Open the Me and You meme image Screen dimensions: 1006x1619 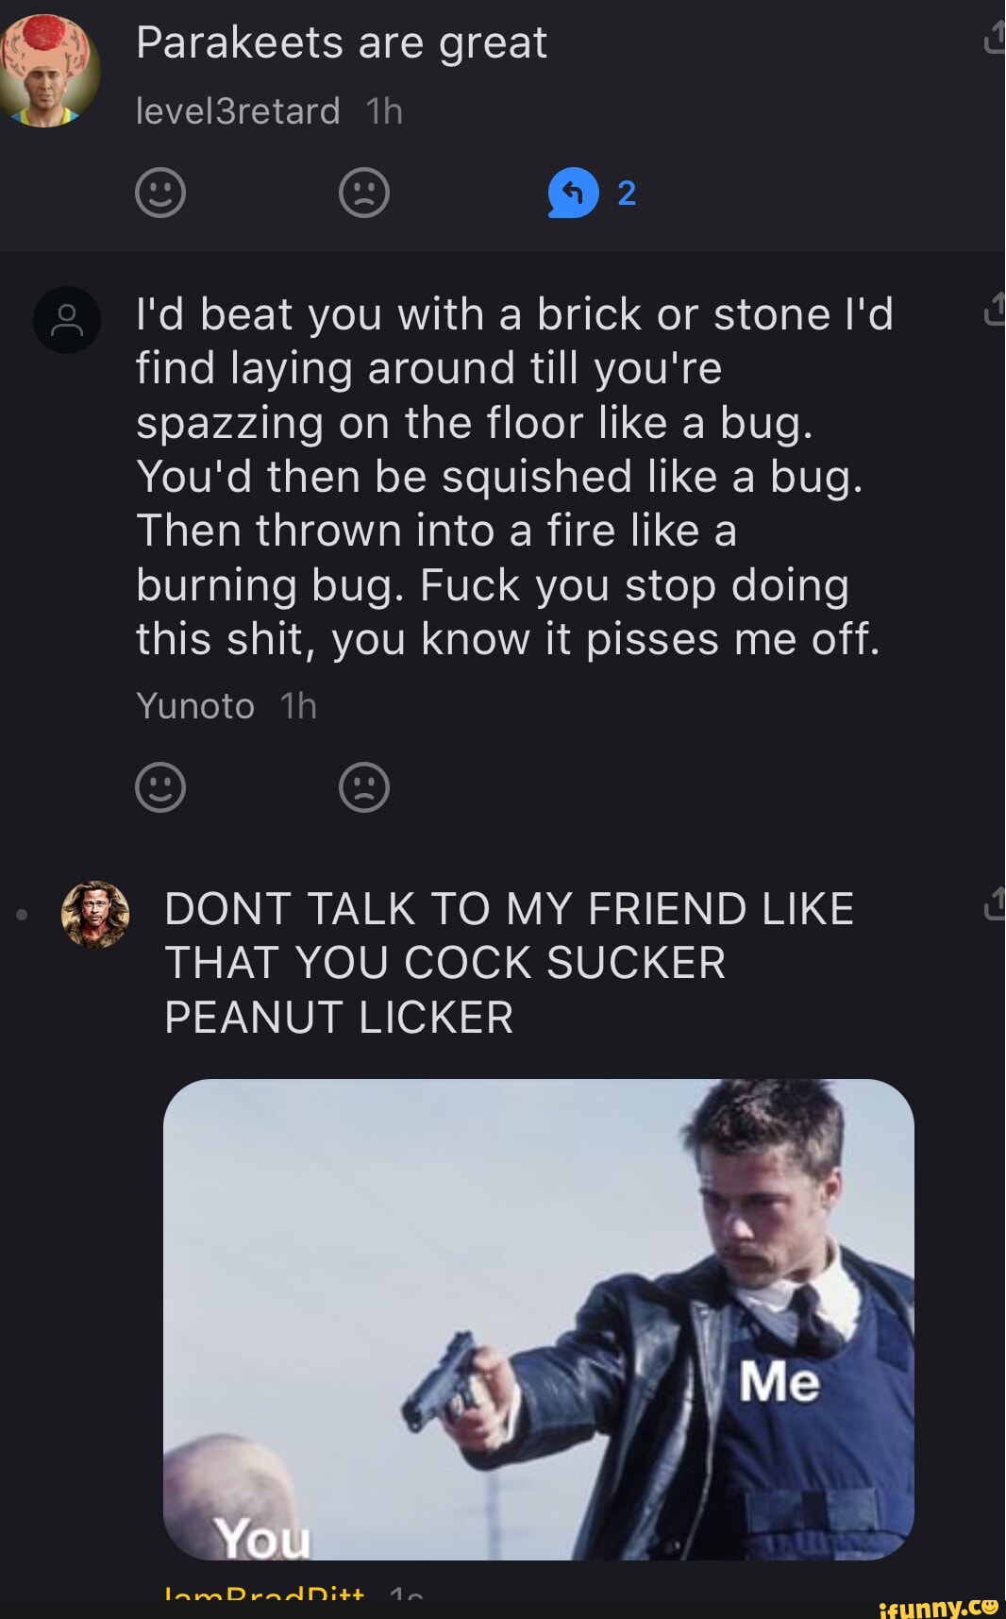point(538,1318)
